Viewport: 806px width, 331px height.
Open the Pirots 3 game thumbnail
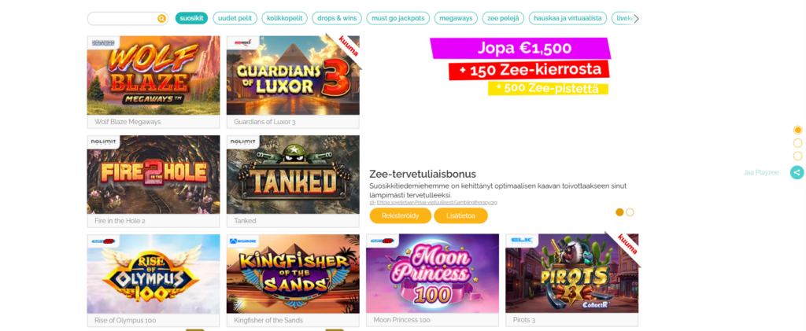(571, 274)
